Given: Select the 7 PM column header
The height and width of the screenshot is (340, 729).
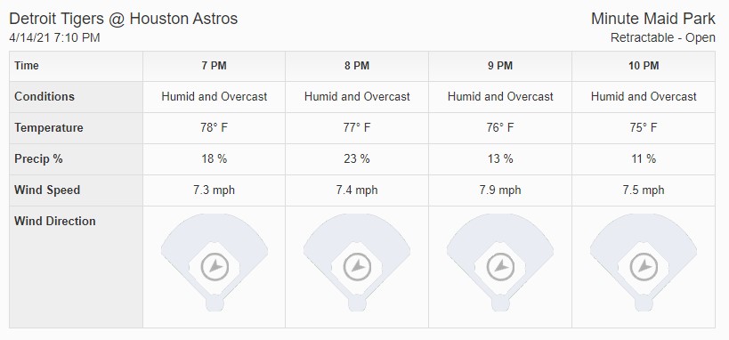Looking at the screenshot, I should (214, 66).
